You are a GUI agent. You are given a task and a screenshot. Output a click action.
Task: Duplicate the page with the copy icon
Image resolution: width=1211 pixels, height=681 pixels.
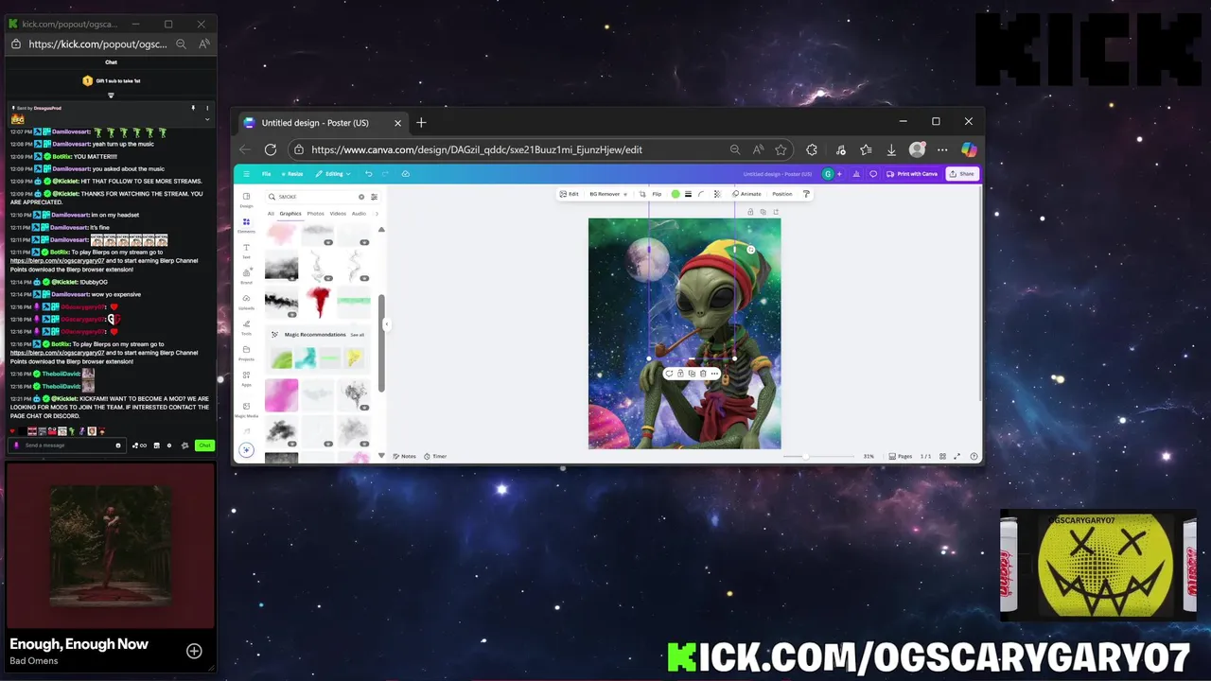tap(763, 212)
